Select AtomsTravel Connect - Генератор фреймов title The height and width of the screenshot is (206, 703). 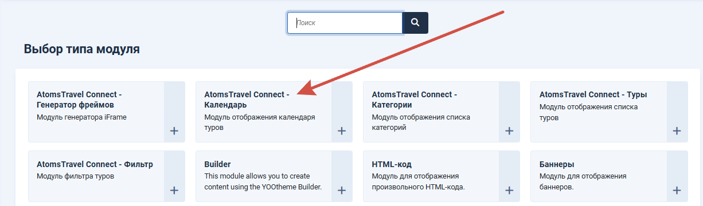80,100
